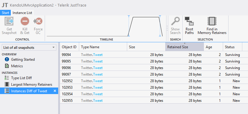248x114 pixels.
Task: Click the left timeline selection marker
Action: pos(129,26)
